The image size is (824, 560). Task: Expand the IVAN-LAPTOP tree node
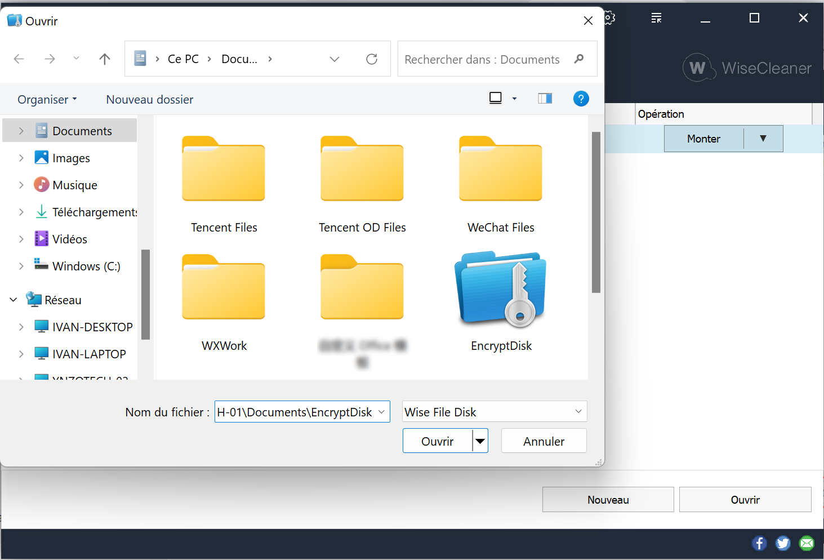(x=21, y=354)
